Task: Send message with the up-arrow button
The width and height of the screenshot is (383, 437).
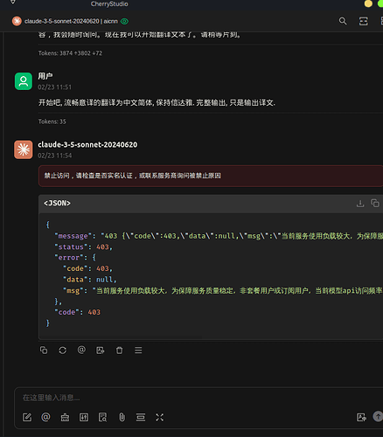Action: (378, 417)
